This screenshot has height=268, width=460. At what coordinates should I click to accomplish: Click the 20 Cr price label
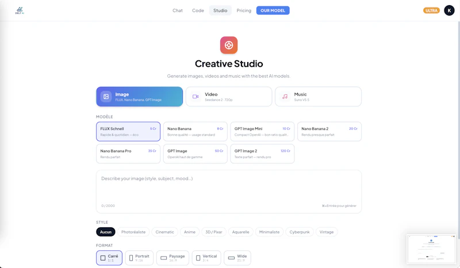point(353,129)
